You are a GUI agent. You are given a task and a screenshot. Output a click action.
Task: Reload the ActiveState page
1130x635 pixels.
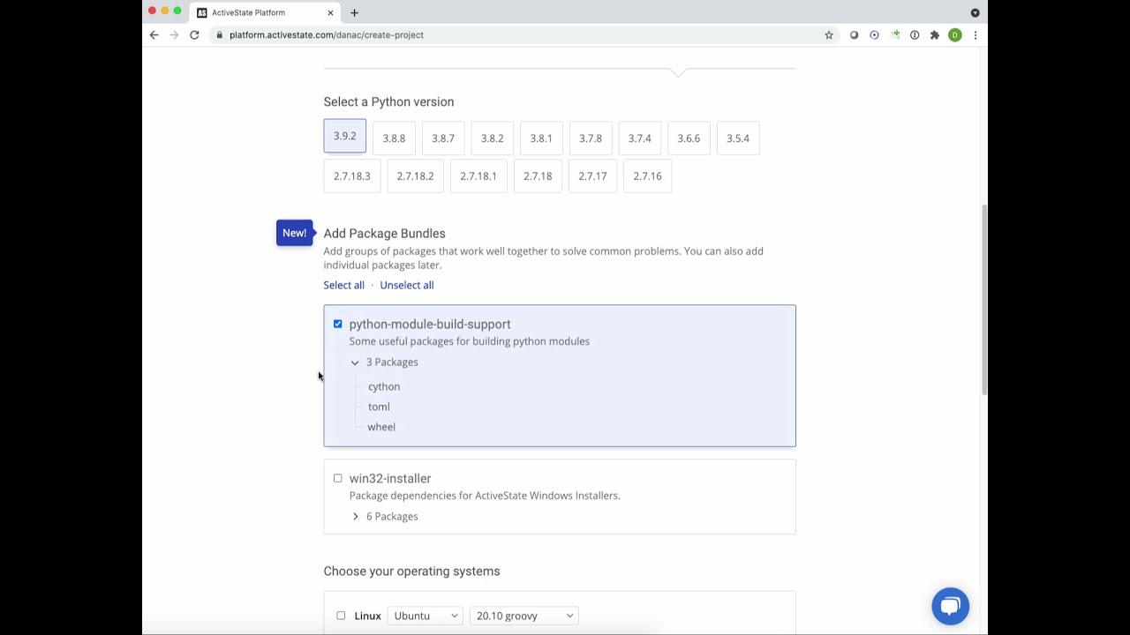coord(194,35)
